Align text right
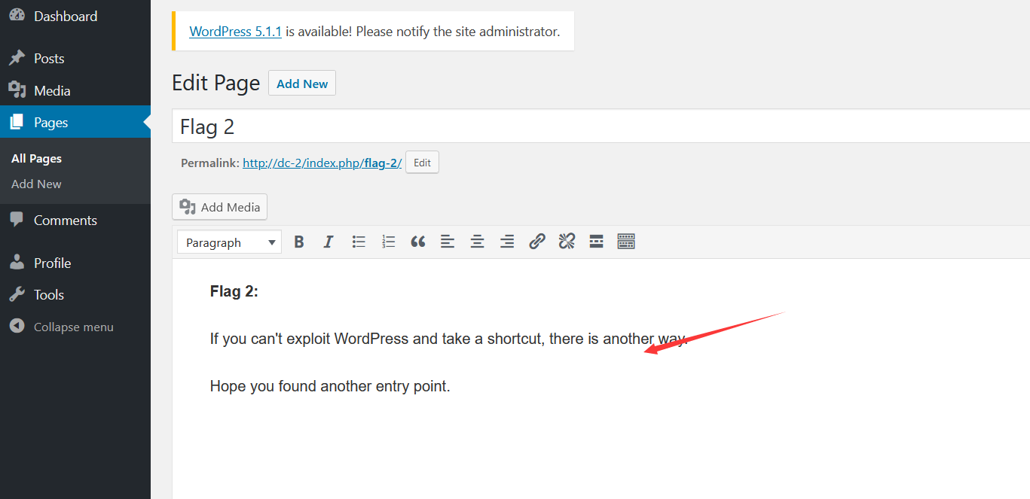 point(507,242)
